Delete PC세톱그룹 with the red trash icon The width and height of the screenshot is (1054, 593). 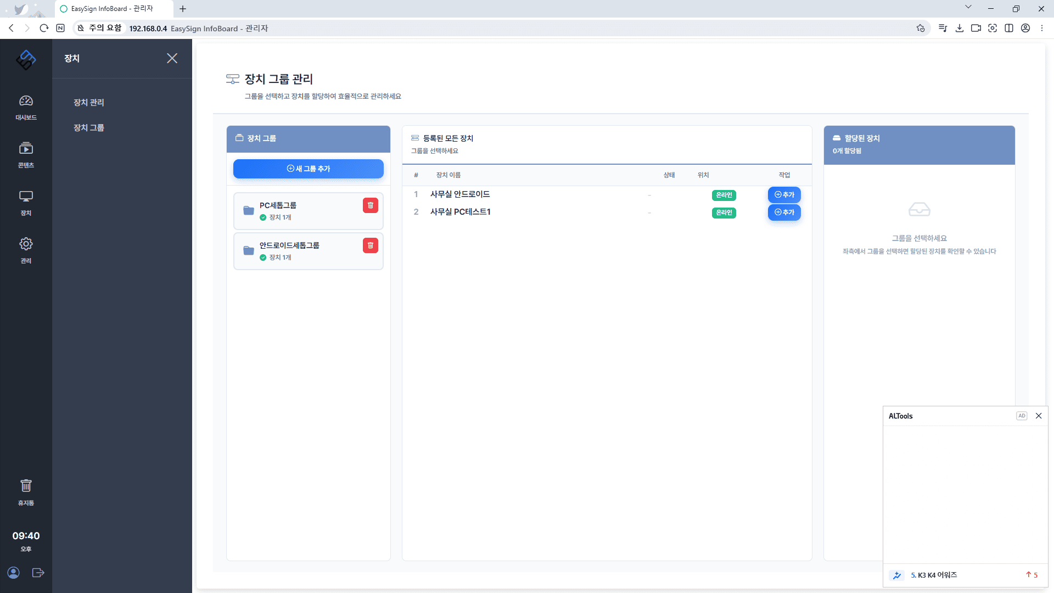pos(371,205)
